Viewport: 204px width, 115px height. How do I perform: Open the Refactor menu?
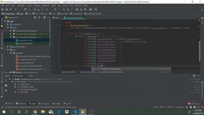[46, 5]
